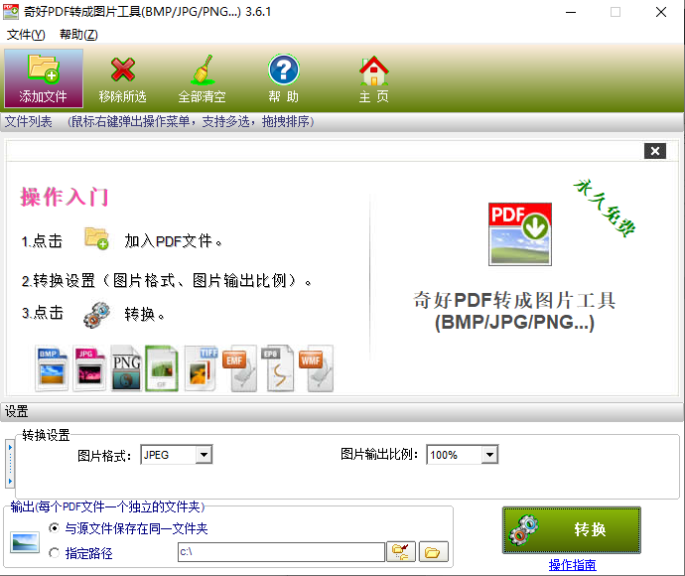Open the 帮助(Z) menu
The width and height of the screenshot is (685, 576).
(x=78, y=35)
